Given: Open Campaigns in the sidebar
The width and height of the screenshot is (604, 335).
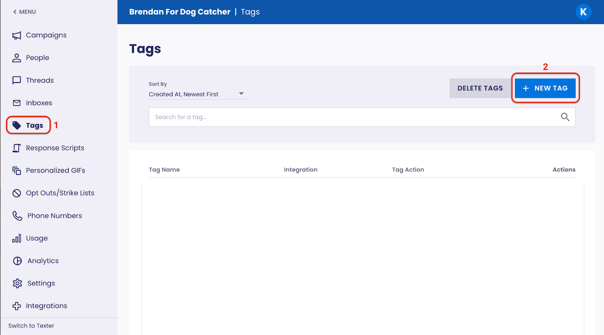Looking at the screenshot, I should pos(46,35).
